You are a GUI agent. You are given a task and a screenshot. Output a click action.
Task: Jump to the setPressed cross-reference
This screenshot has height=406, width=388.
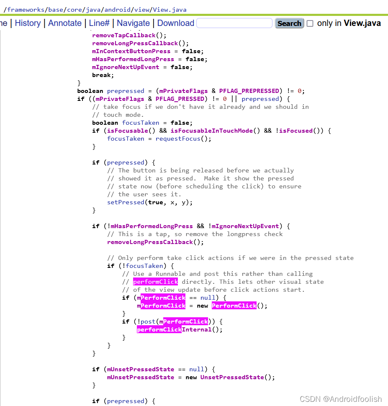tap(125, 202)
